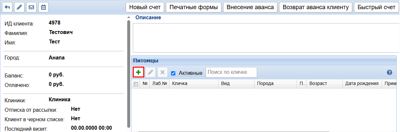Click the pencil edit client icon
The height and width of the screenshot is (132, 400).
click(19, 7)
